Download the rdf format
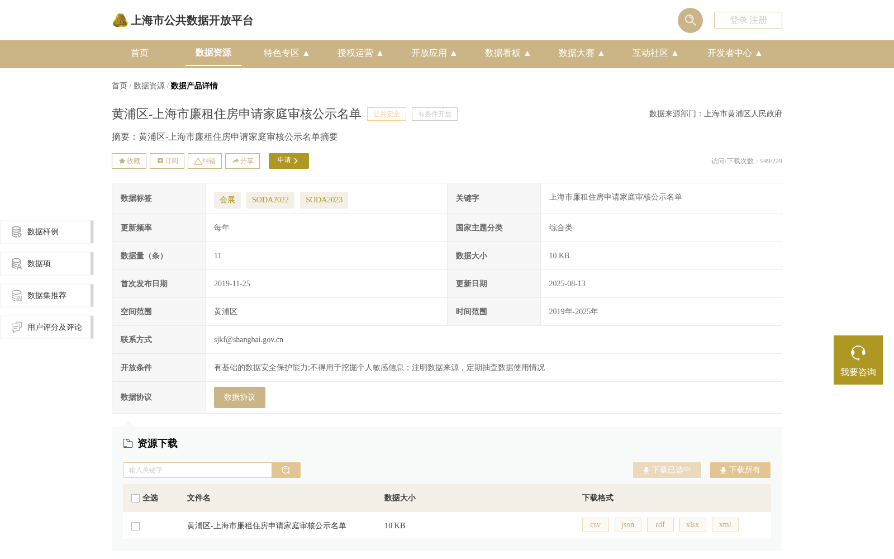894x559 pixels. click(x=660, y=525)
